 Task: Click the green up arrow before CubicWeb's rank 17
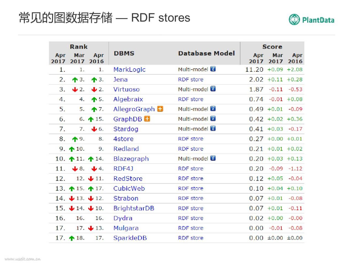click(x=91, y=189)
